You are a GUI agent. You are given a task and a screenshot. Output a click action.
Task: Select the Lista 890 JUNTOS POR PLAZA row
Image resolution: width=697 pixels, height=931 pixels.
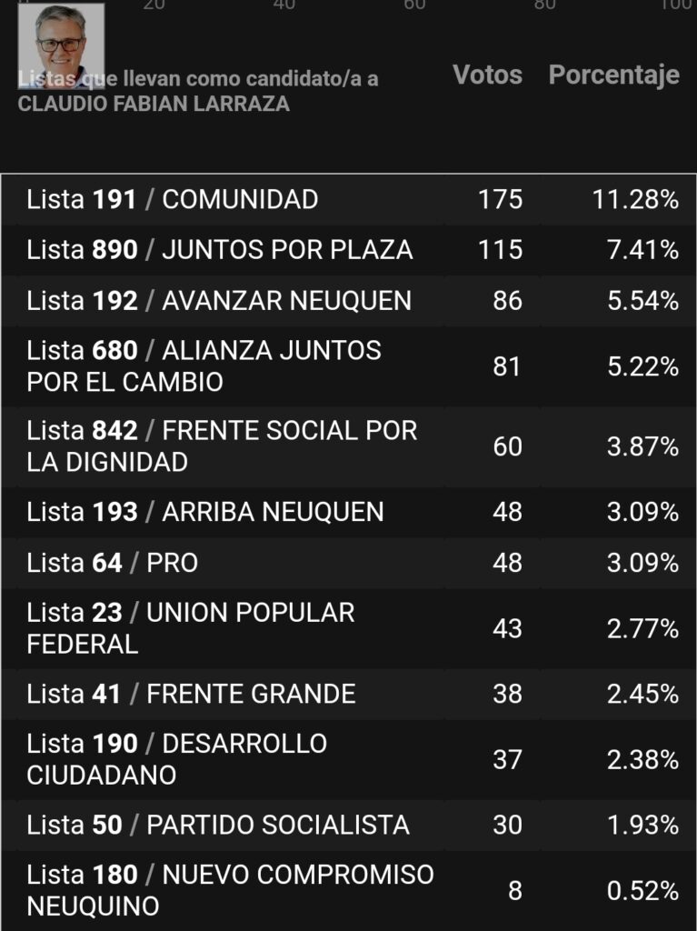click(x=349, y=250)
